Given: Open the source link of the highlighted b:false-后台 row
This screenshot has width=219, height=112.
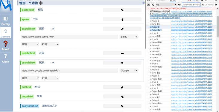Looking at the screenshot, I should pyautogui.click(x=191, y=30).
